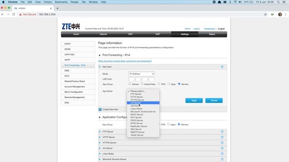289x162 pixels.
Task: Open the DHCP page in sidebar
Action: [78, 44]
